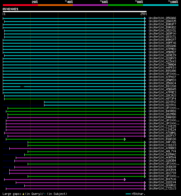The height and width of the screenshot is (196, 181).
Task: Open hit UniRef100_B9RUD2
Action: (x=162, y=28)
